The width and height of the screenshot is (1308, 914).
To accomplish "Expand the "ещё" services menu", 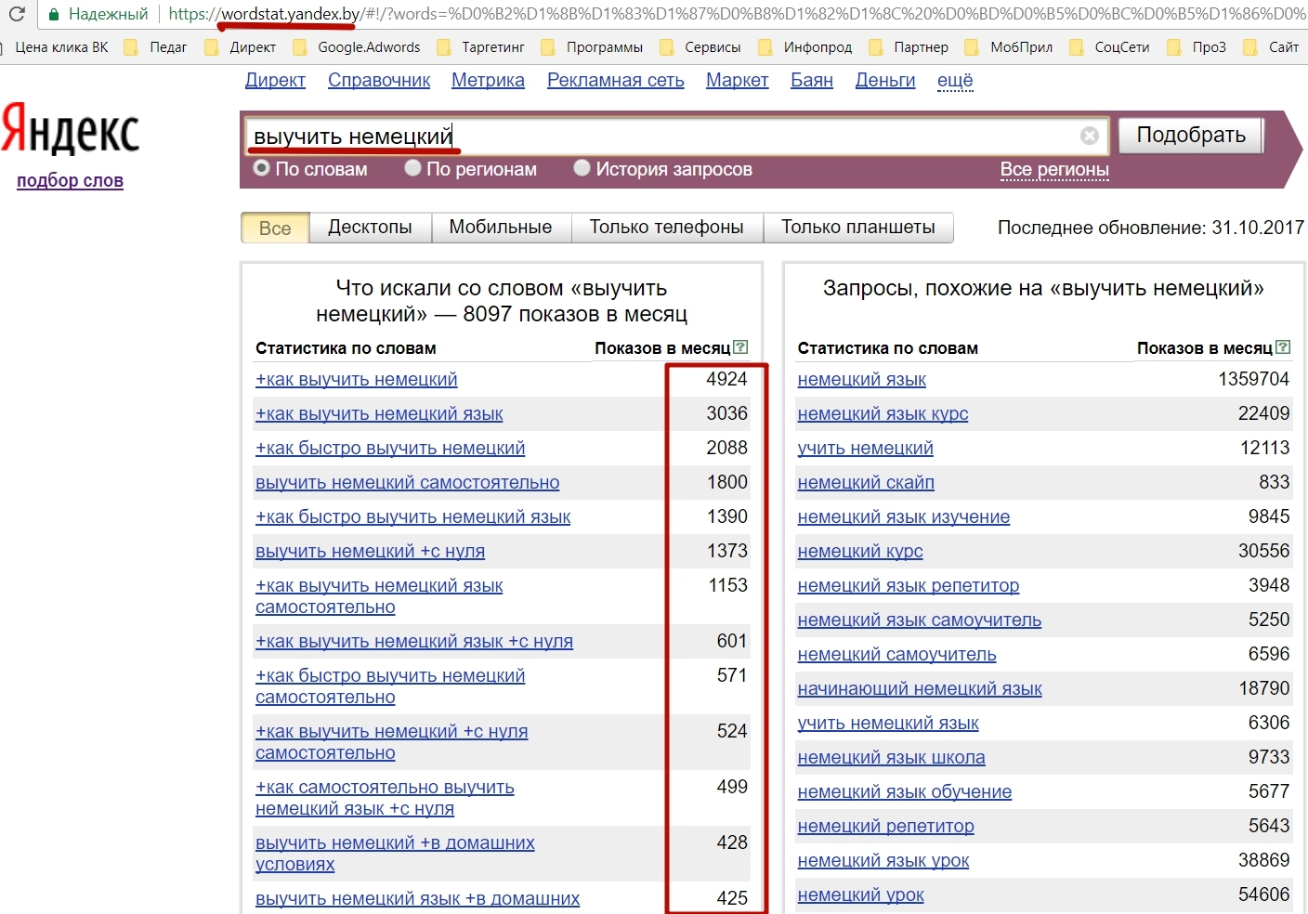I will (x=955, y=80).
